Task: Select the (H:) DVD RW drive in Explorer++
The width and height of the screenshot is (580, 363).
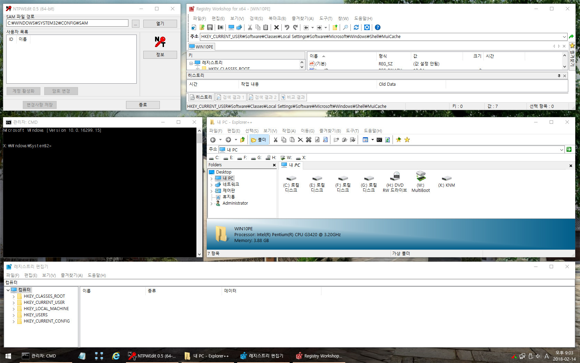Action: click(x=395, y=182)
